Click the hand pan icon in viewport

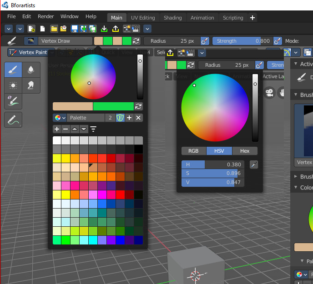[282, 93]
